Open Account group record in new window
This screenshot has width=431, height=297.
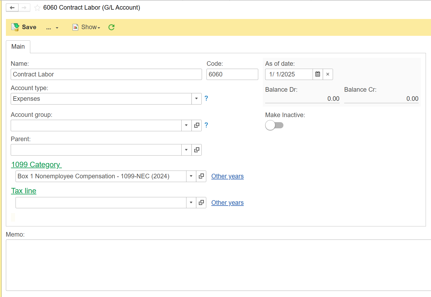tap(197, 125)
